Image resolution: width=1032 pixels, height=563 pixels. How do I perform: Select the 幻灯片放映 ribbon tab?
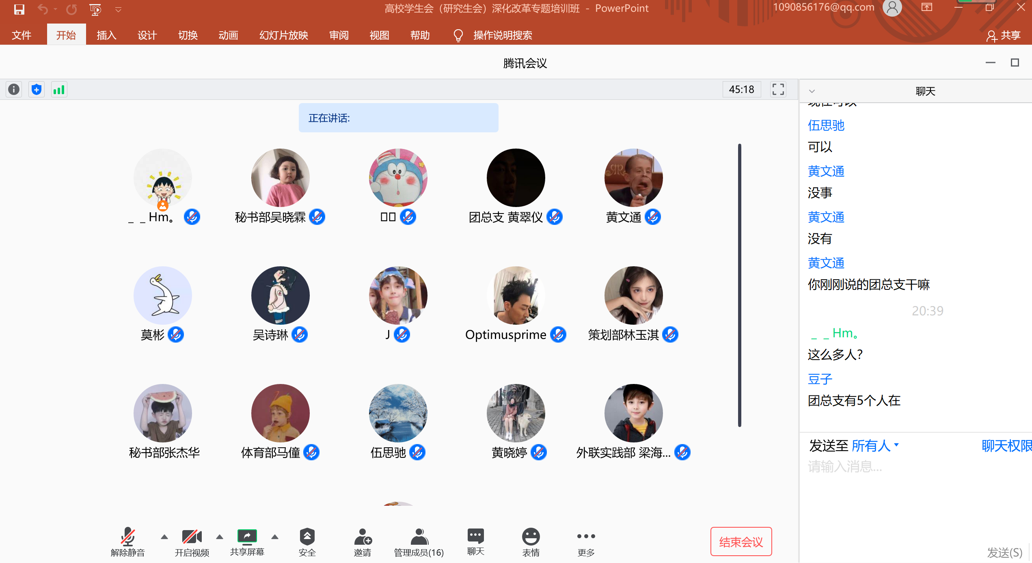click(284, 35)
